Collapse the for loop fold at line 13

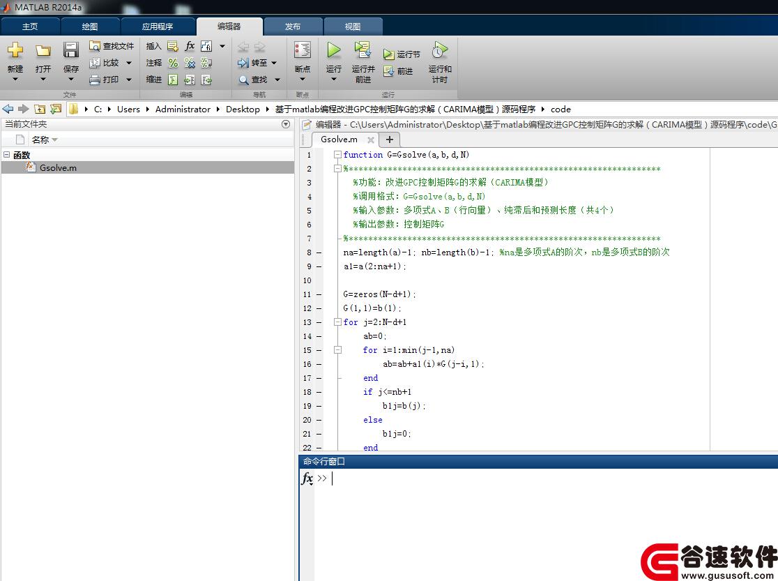(337, 322)
